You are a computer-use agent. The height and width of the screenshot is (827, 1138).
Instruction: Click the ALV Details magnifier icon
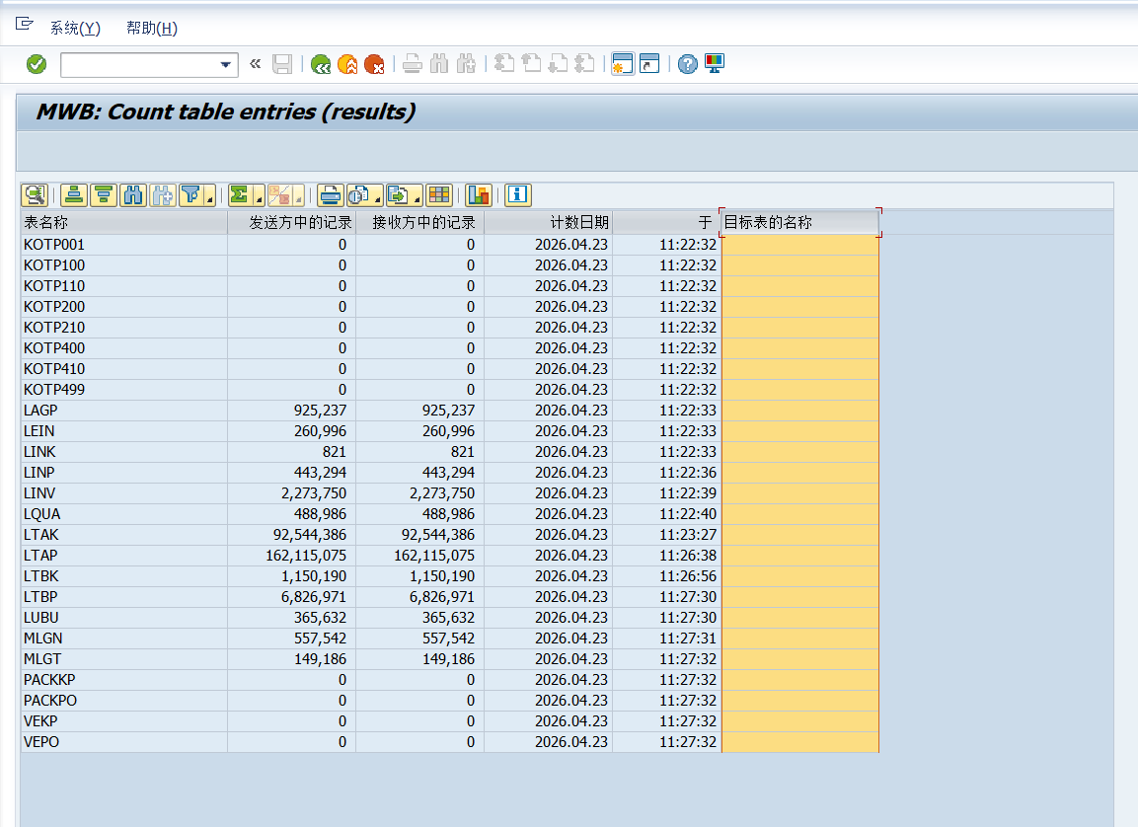point(35,195)
